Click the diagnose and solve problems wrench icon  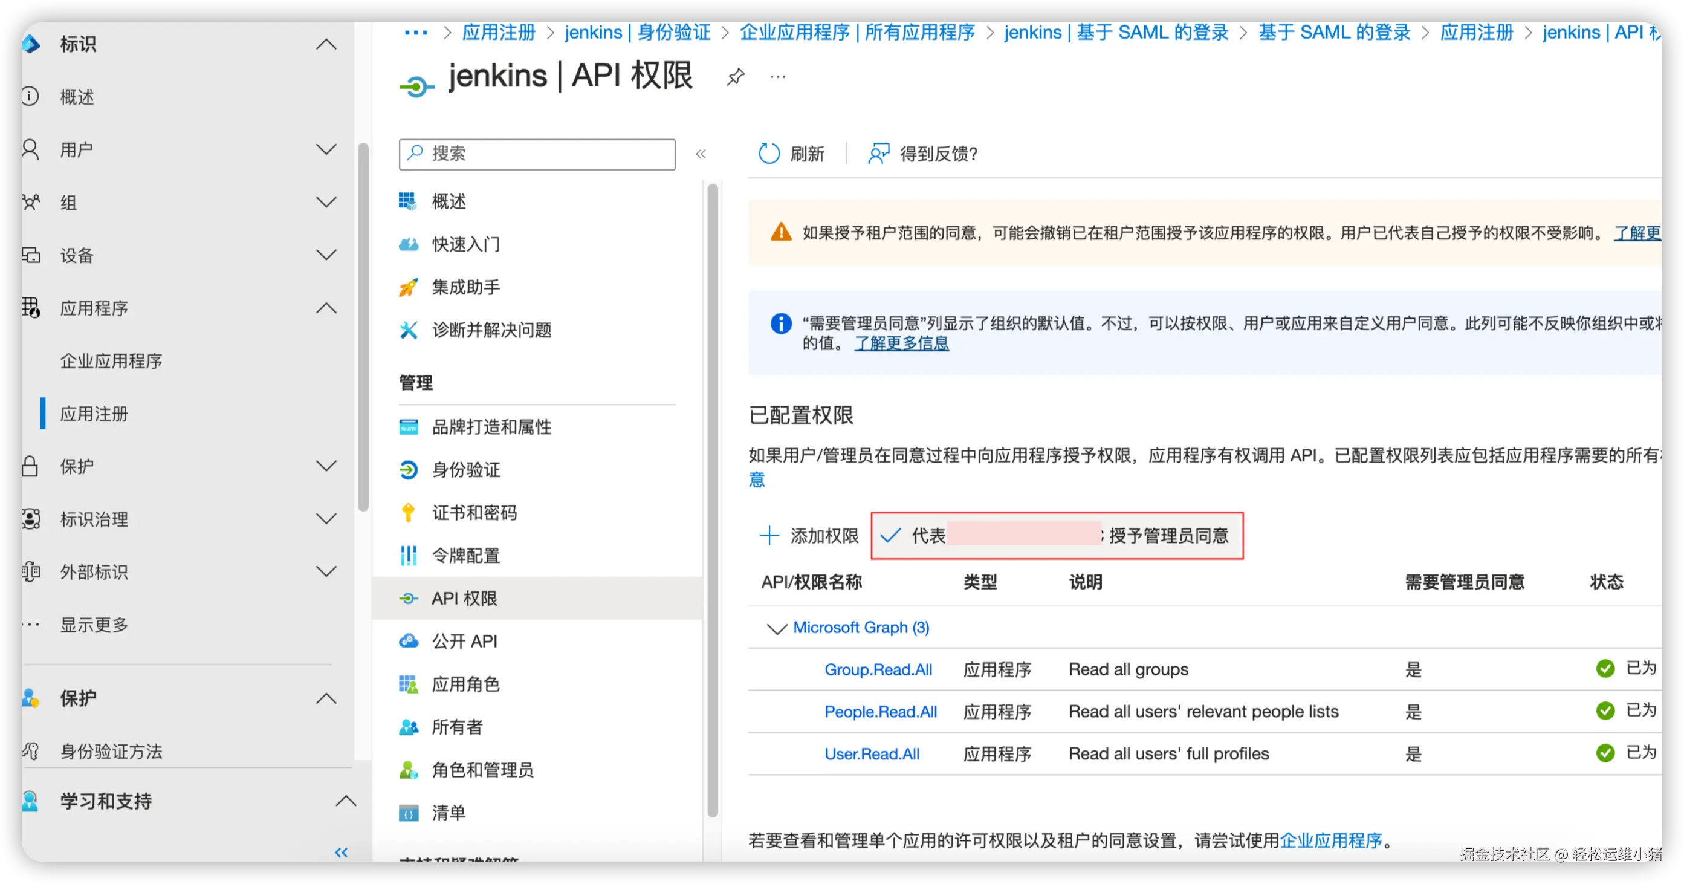click(409, 330)
